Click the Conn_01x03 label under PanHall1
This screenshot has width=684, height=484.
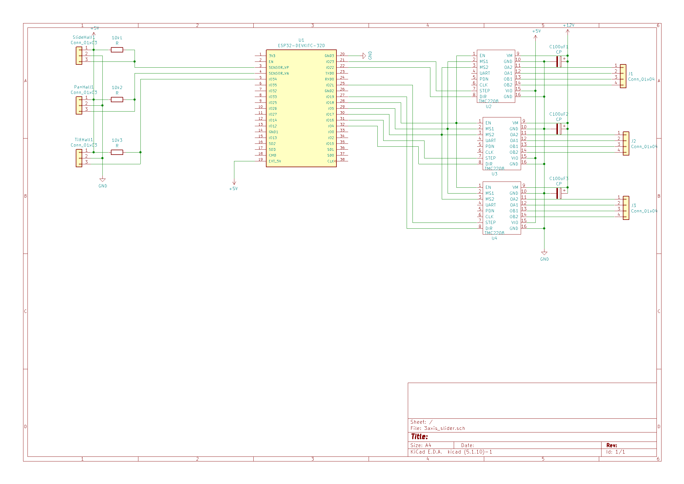pos(84,93)
